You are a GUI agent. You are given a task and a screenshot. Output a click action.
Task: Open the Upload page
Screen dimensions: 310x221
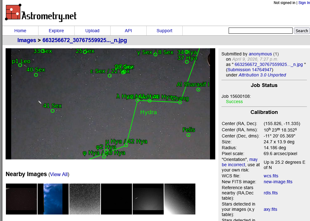coord(92,31)
